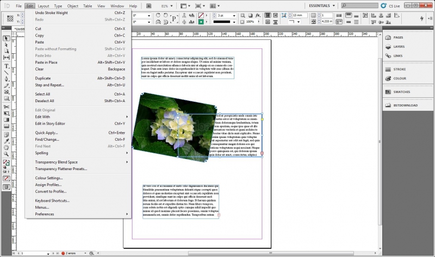Open the fx effects button

coord(258,16)
